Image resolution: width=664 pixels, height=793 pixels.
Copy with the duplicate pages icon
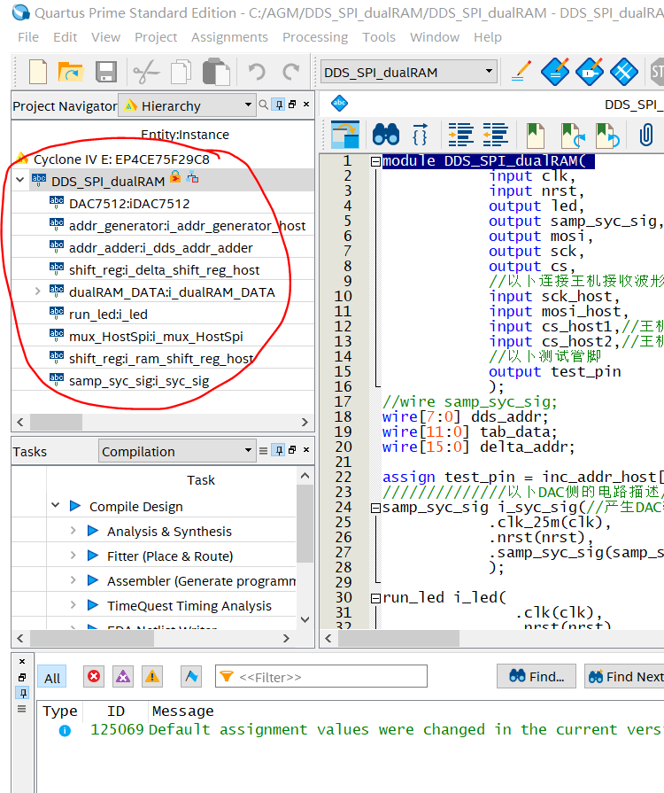coord(181,72)
